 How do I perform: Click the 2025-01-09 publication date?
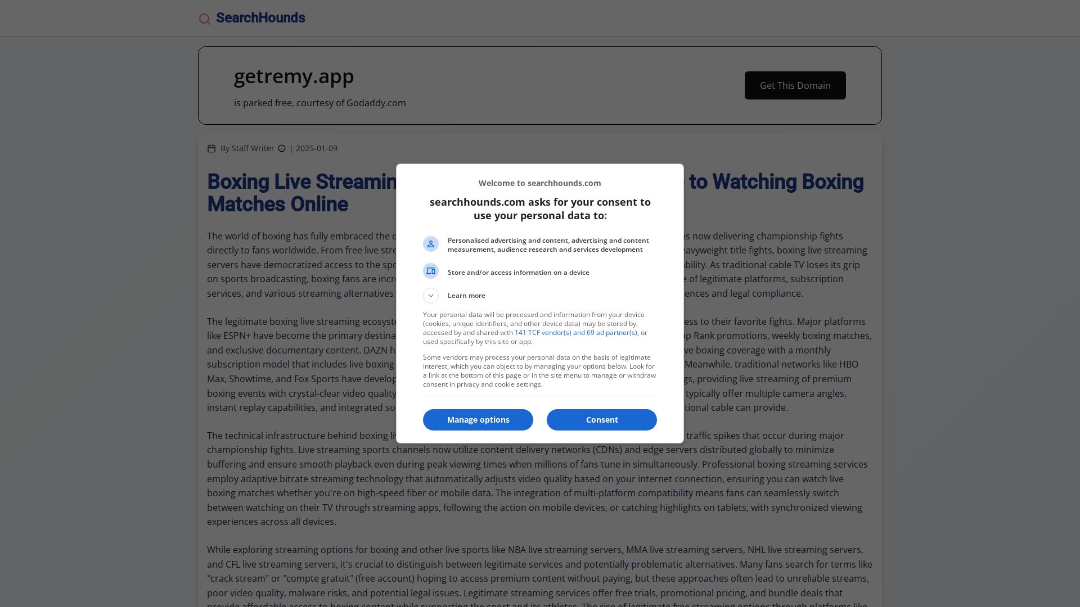317,148
